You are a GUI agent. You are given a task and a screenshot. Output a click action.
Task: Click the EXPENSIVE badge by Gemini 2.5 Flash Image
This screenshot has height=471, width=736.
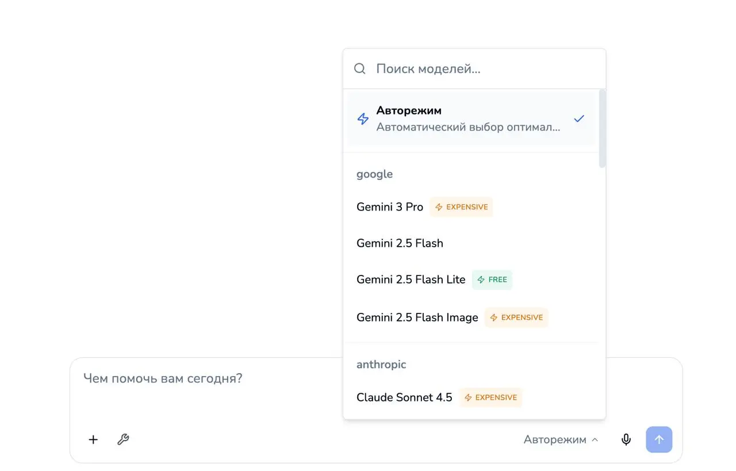516,317
